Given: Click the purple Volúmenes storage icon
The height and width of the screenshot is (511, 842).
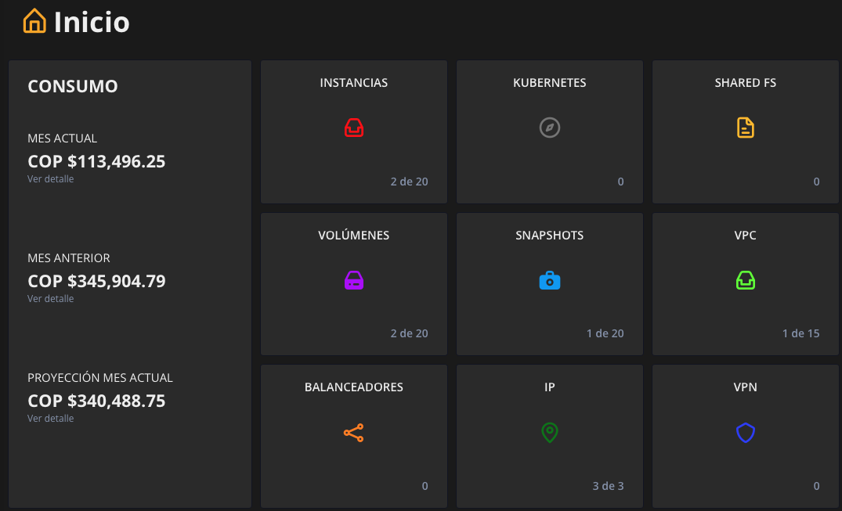Looking at the screenshot, I should click(x=353, y=279).
